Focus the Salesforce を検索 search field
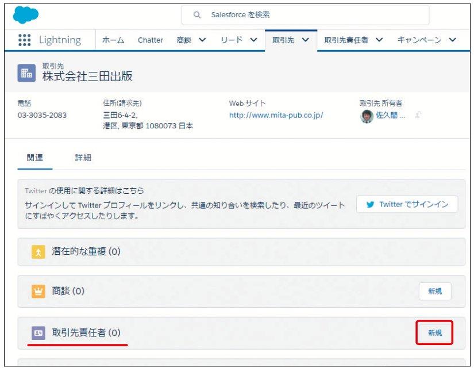The height and width of the screenshot is (371, 474). click(x=305, y=15)
